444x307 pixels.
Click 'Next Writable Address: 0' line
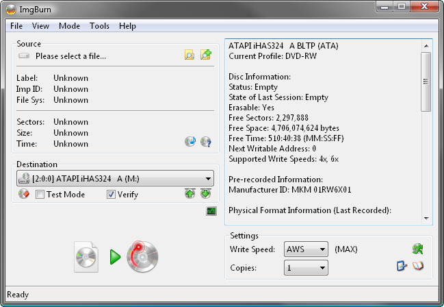tap(272, 149)
